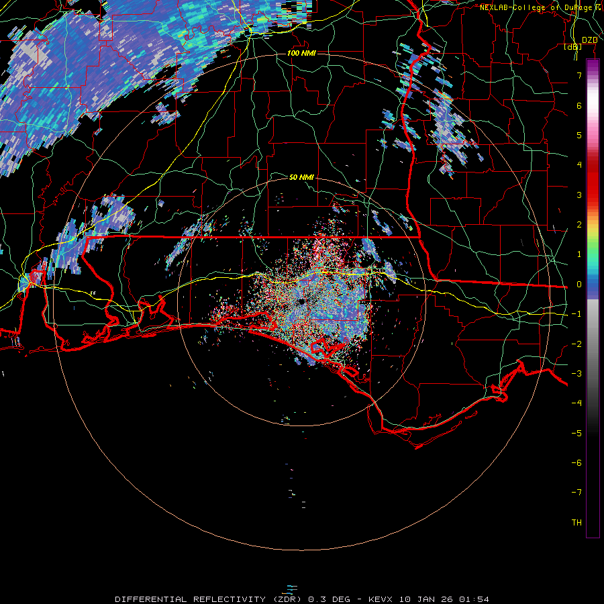The width and height of the screenshot is (604, 604).
Task: Click scale value 7 on legend
Action: [x=579, y=75]
